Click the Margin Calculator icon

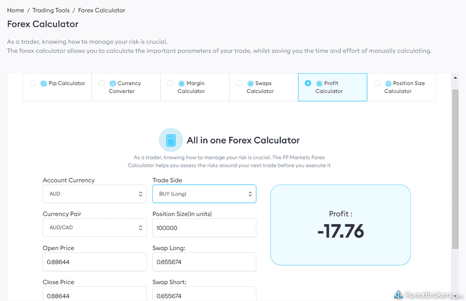coord(182,83)
